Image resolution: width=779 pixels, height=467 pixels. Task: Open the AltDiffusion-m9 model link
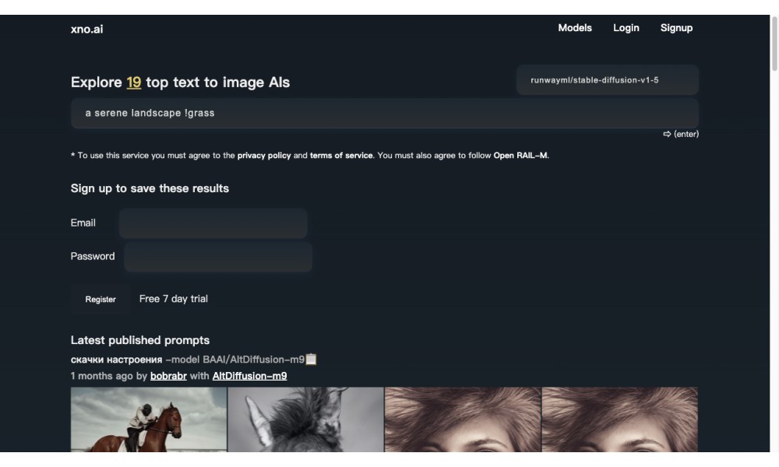[249, 376]
